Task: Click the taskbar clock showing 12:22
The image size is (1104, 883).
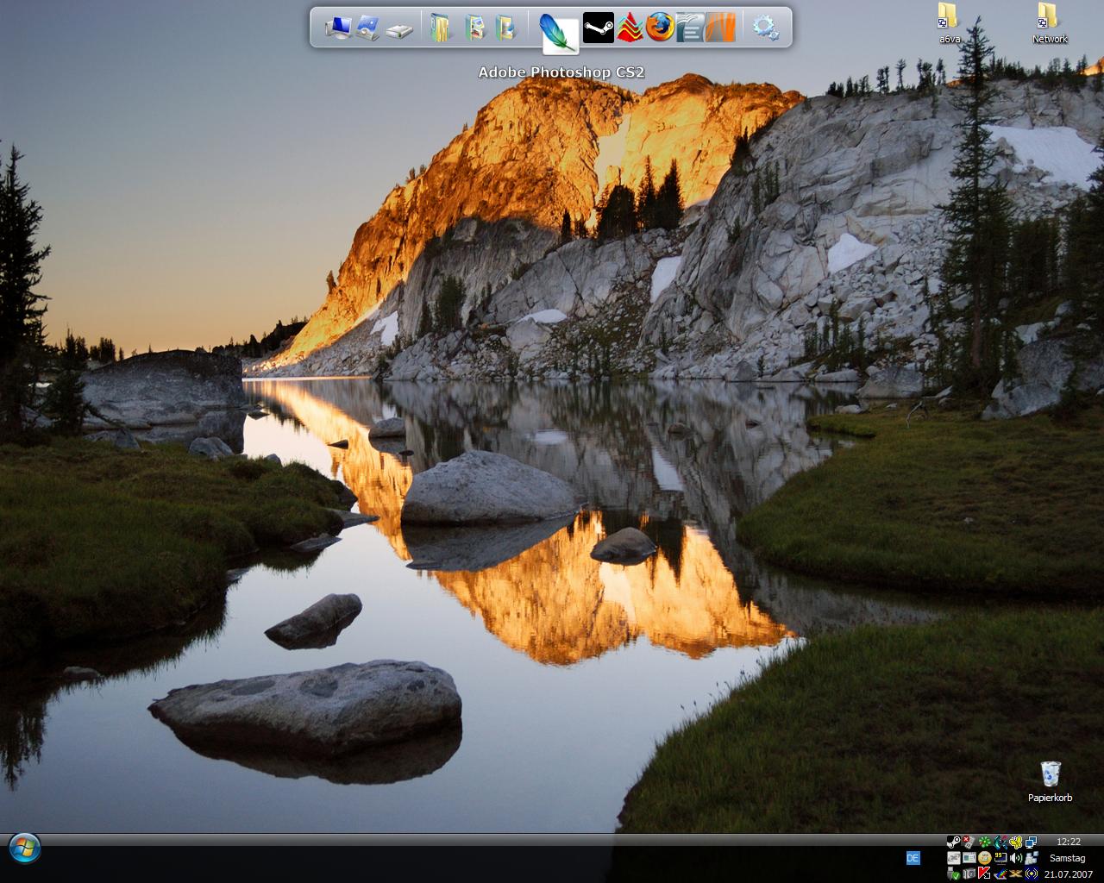Action: click(1068, 842)
